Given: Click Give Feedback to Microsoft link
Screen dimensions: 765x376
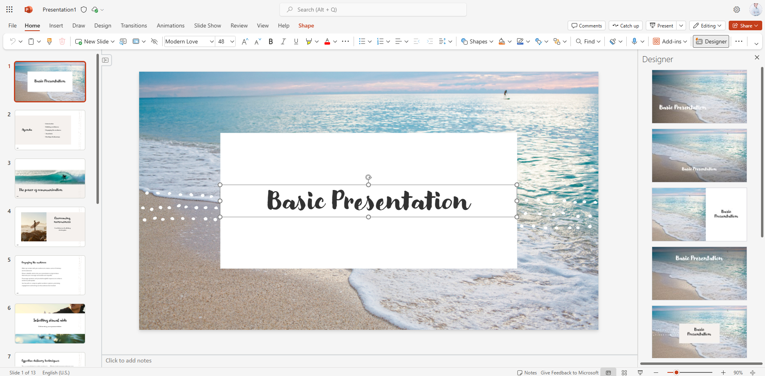Looking at the screenshot, I should pyautogui.click(x=570, y=372).
